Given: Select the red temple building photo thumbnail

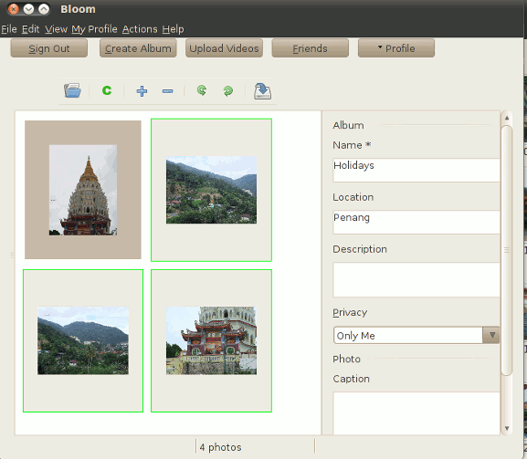Looking at the screenshot, I should click(211, 340).
